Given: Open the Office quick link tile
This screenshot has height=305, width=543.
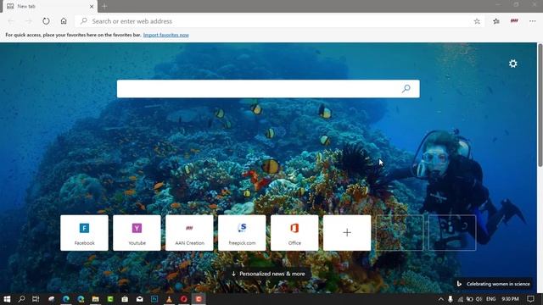Looking at the screenshot, I should pyautogui.click(x=294, y=233).
